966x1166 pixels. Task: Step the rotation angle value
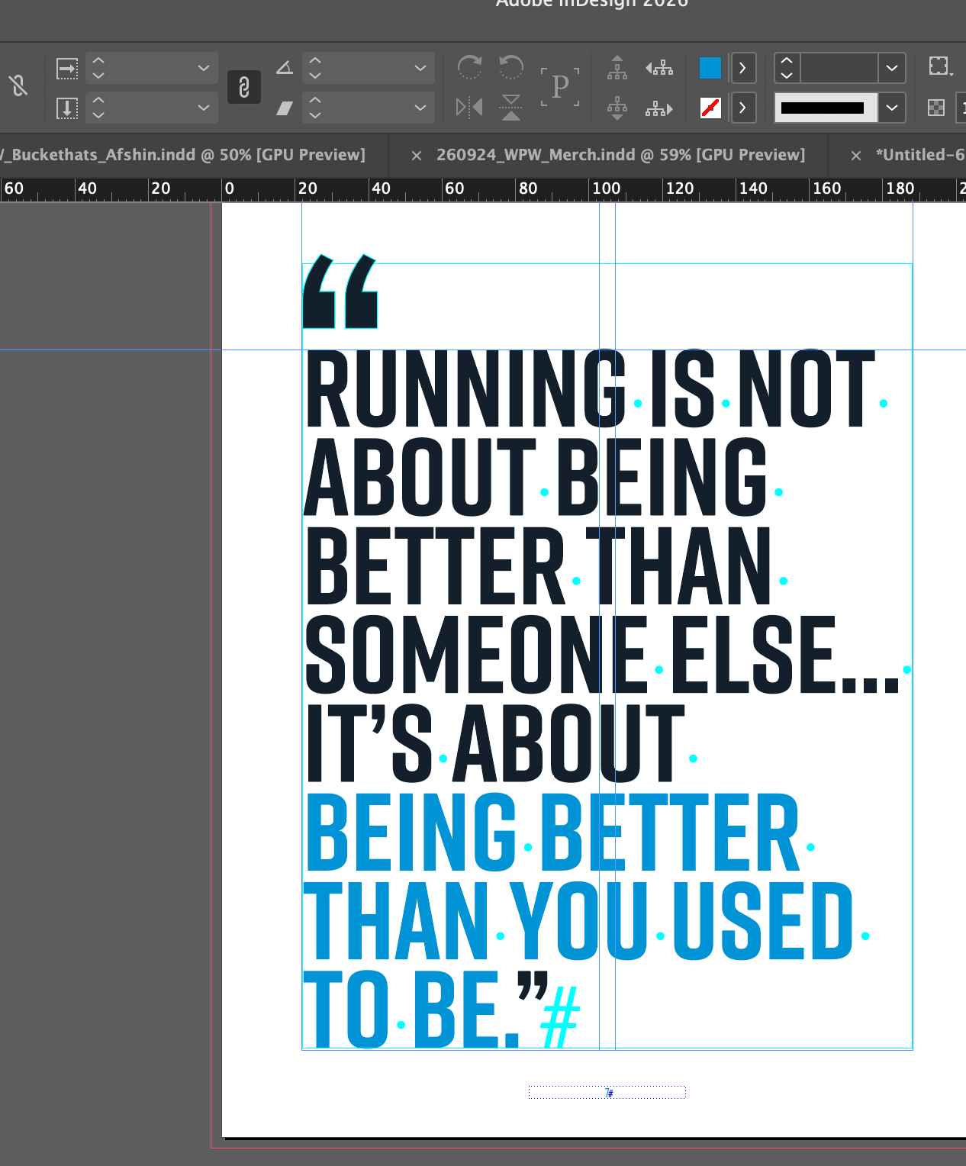pos(315,68)
